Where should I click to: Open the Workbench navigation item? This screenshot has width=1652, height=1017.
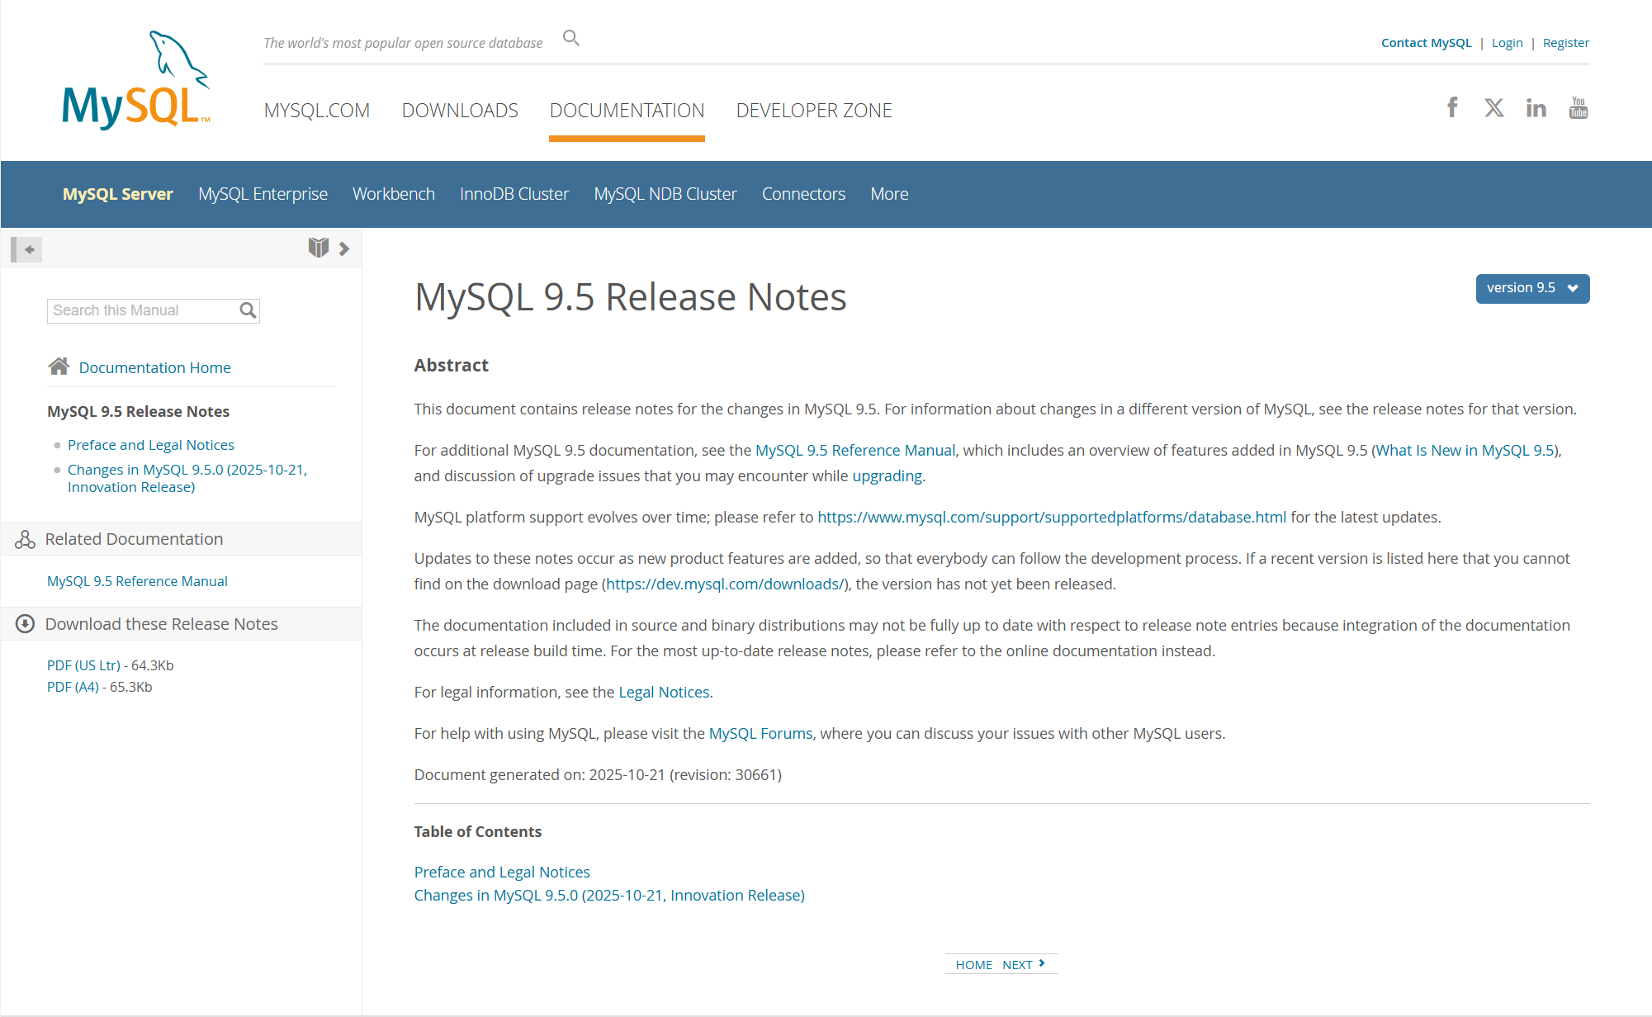[393, 194]
